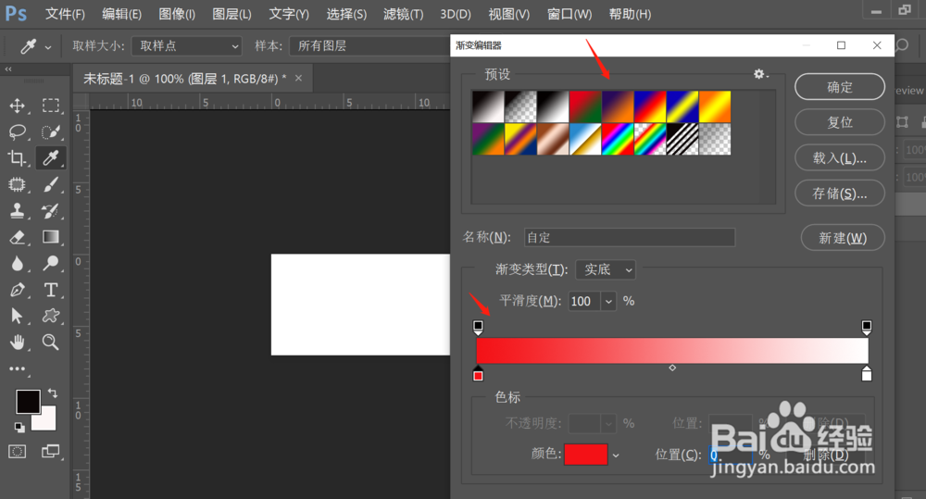This screenshot has height=499, width=926.
Task: Open the 选择(S) menu
Action: (x=346, y=14)
